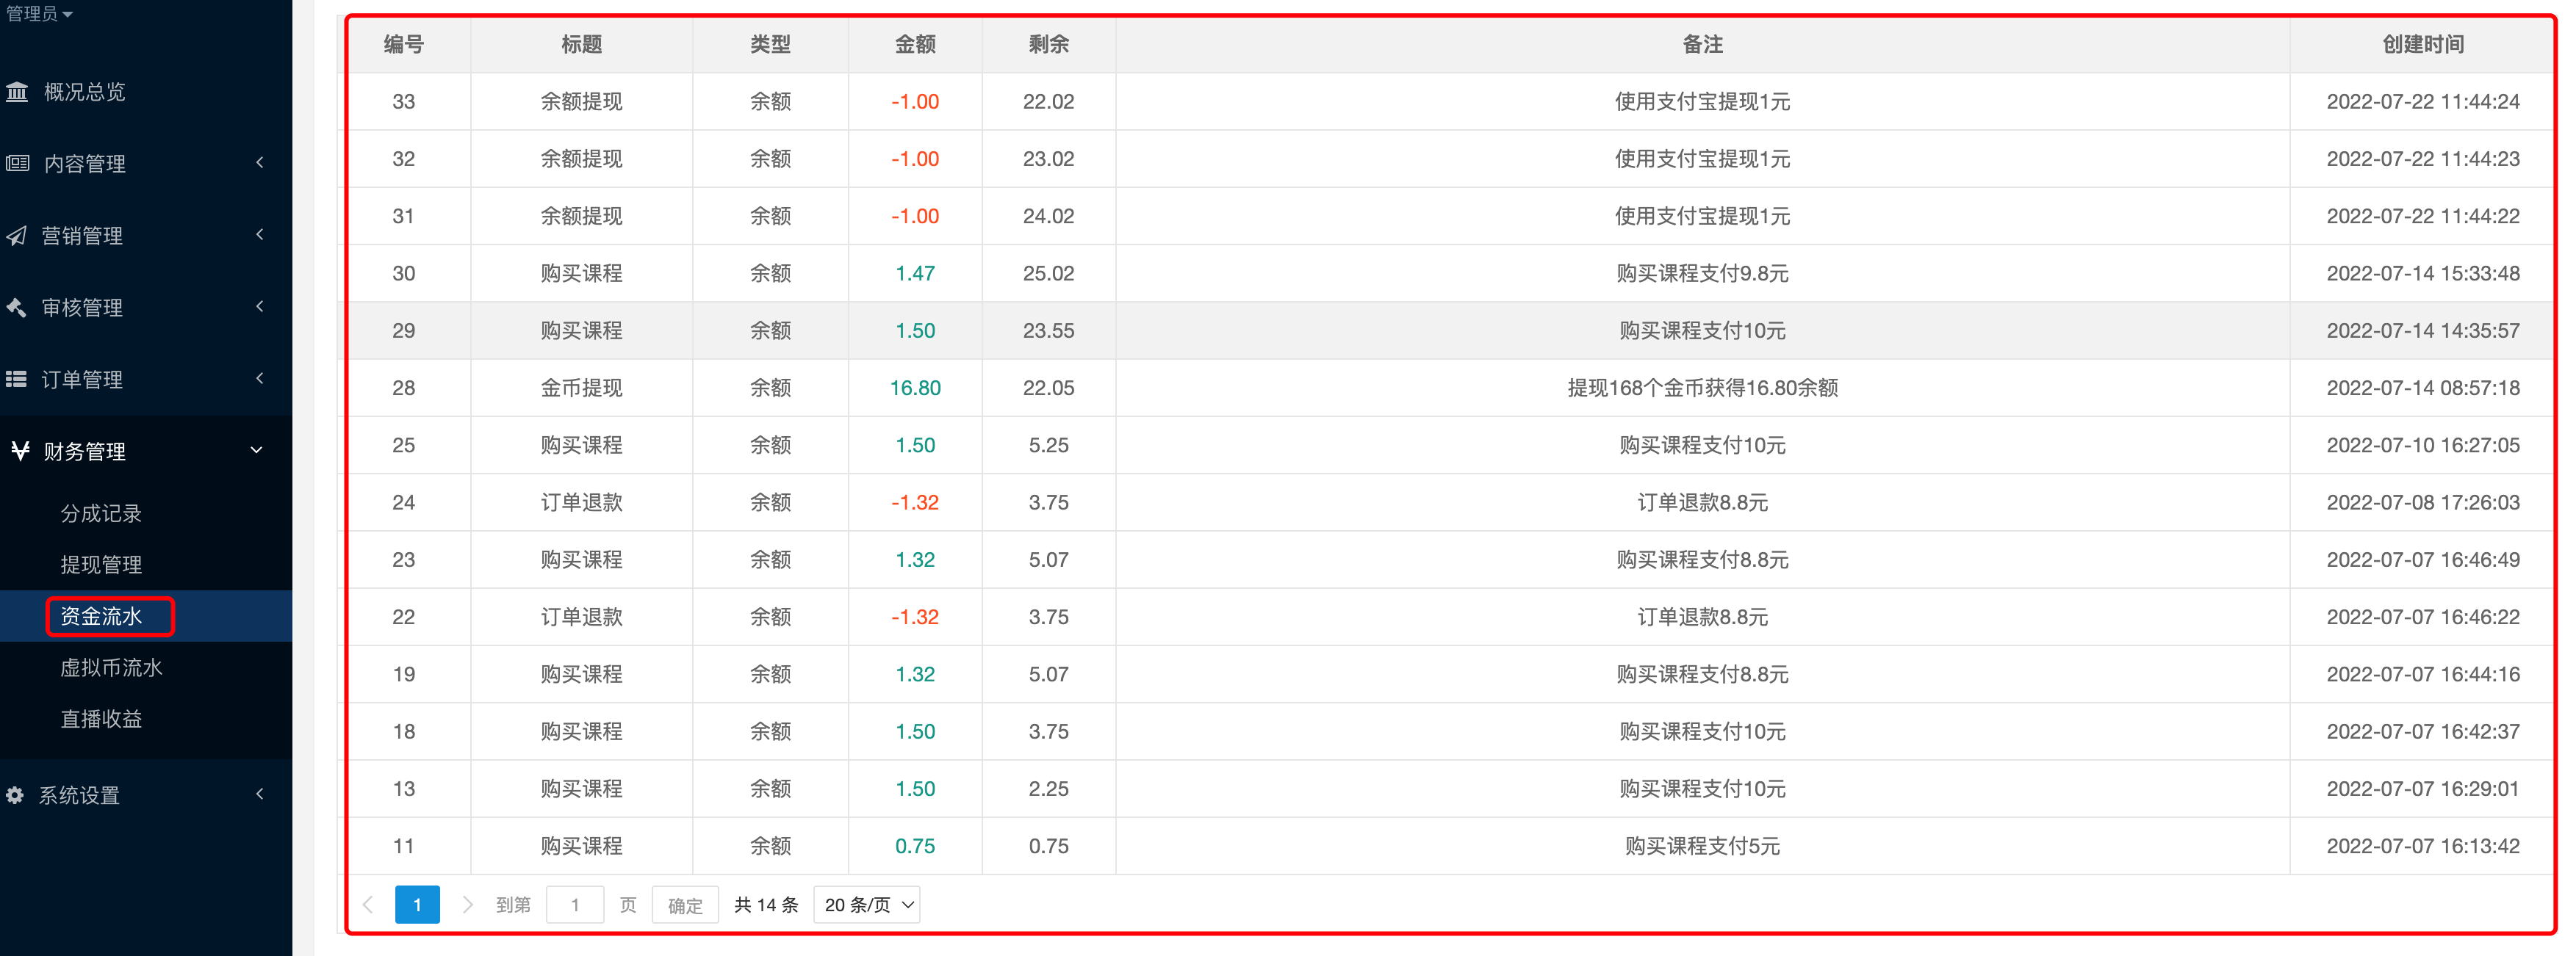The height and width of the screenshot is (956, 2576).
Task: Click timestamp 2022-07-22 11:44:24
Action: click(2423, 102)
